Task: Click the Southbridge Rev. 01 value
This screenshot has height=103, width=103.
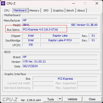Action: click(x=93, y=40)
